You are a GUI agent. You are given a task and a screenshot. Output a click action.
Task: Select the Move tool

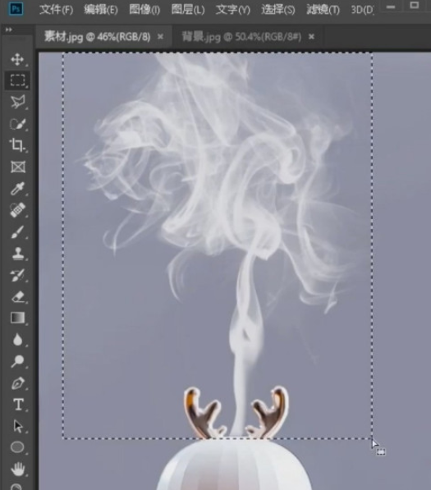click(17, 59)
